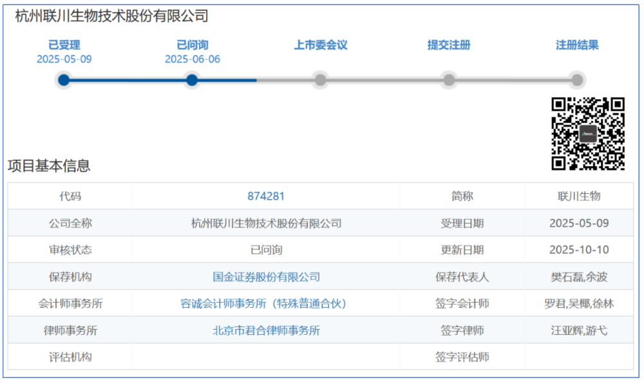This screenshot has height=380, width=644.
Task: Click the 2025-06-06 inquiry date
Action: (193, 59)
